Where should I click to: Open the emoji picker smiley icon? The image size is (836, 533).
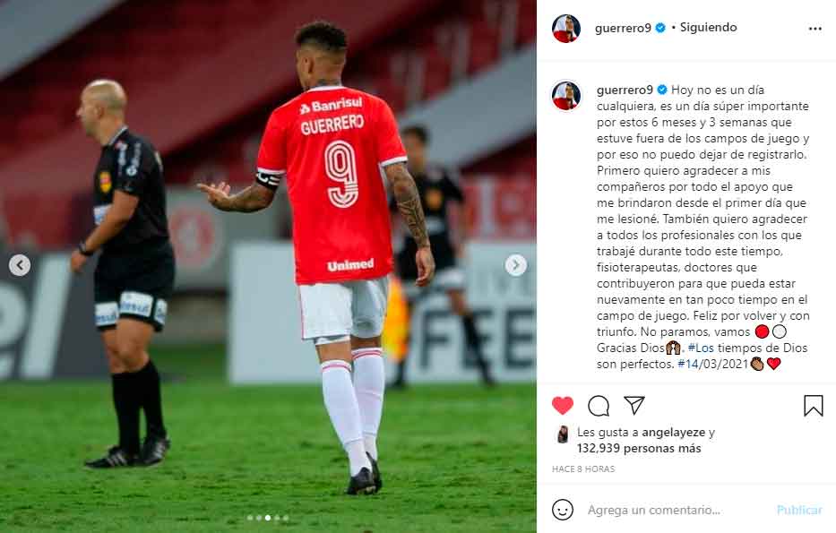click(x=563, y=510)
